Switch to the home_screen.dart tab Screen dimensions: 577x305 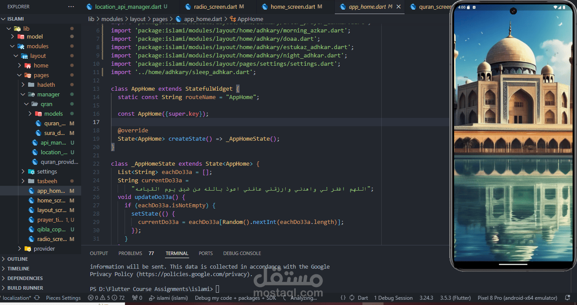pyautogui.click(x=293, y=7)
